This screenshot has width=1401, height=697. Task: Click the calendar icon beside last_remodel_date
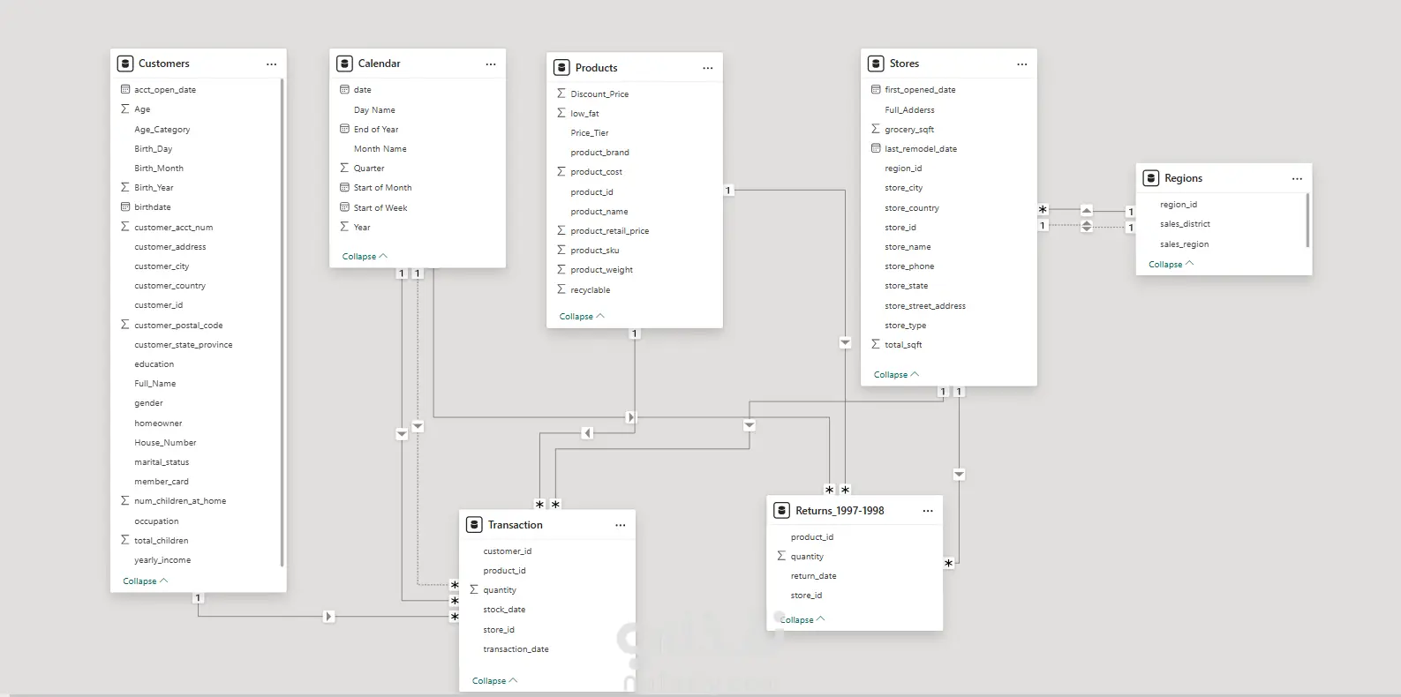(876, 148)
